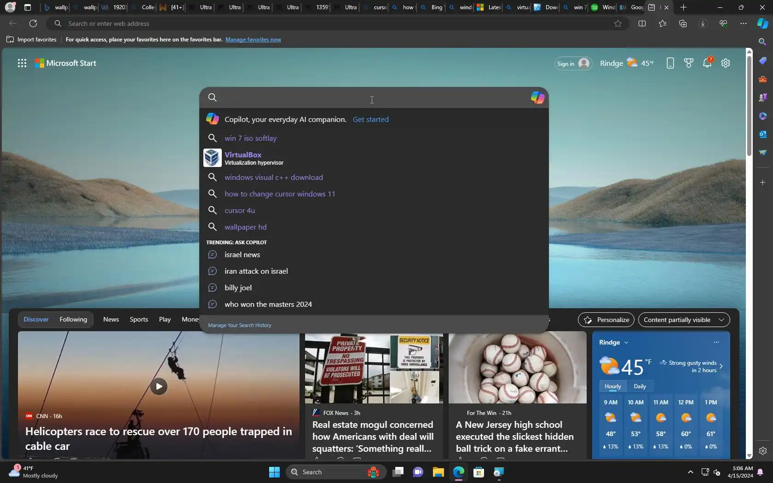
Task: Open a new browser tab
Action: click(x=684, y=7)
